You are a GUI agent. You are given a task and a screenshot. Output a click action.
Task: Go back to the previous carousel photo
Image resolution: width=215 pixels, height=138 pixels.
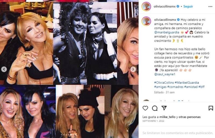pos(4,69)
